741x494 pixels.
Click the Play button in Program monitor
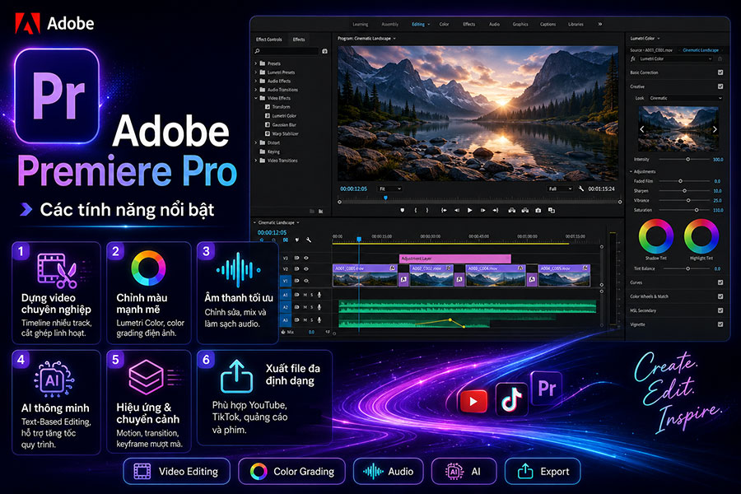(470, 211)
